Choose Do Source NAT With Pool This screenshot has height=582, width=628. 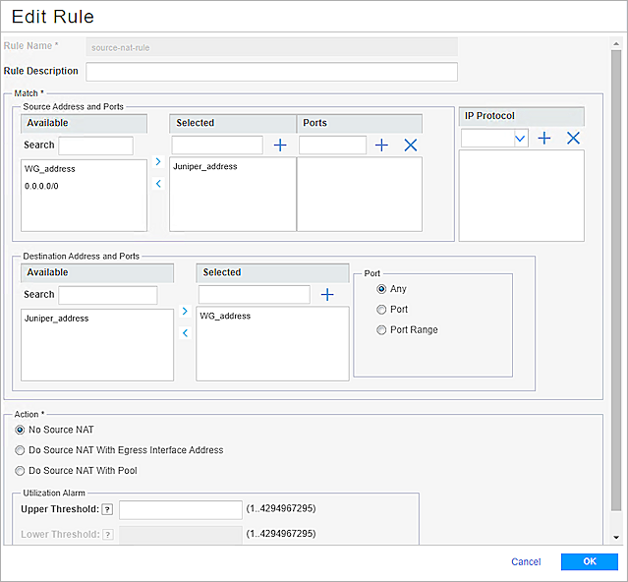[20, 471]
